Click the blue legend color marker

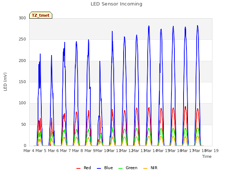pyautogui.click(x=99, y=168)
